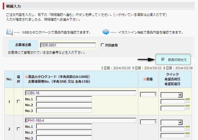This screenshot has height=140, width=198.
Task: Open the quick dropdown in row 2
Action: 171,122
